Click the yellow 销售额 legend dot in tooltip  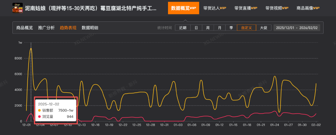point(40,111)
